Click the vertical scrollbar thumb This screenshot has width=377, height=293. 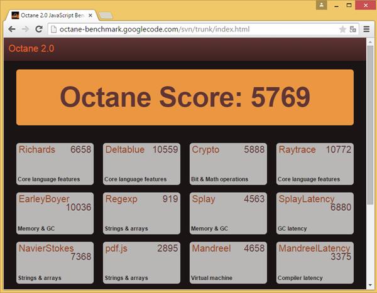pyautogui.click(x=370, y=125)
